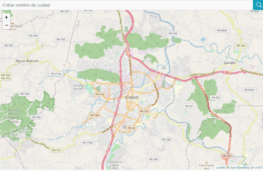
Task: Click the PR-183 road shield
Action: tap(144, 111)
